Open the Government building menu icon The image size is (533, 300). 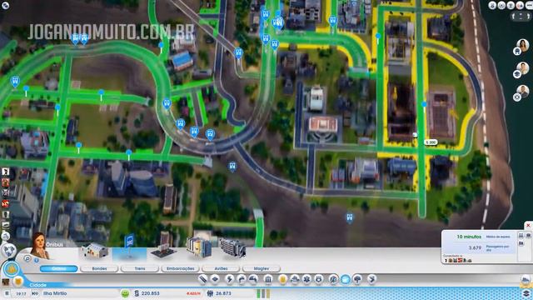pyautogui.click(x=268, y=279)
